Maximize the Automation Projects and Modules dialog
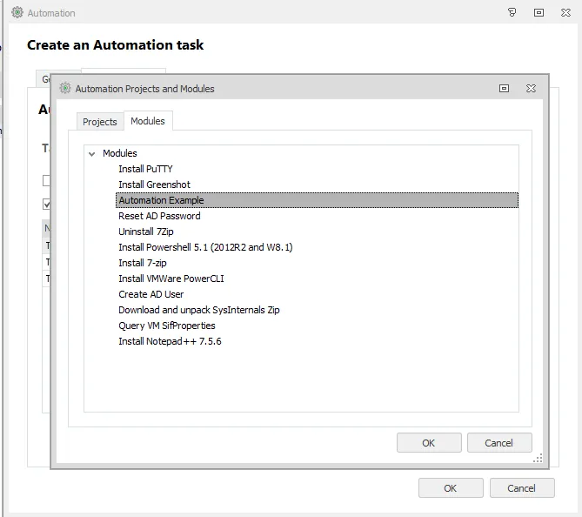The width and height of the screenshot is (582, 517). click(504, 88)
